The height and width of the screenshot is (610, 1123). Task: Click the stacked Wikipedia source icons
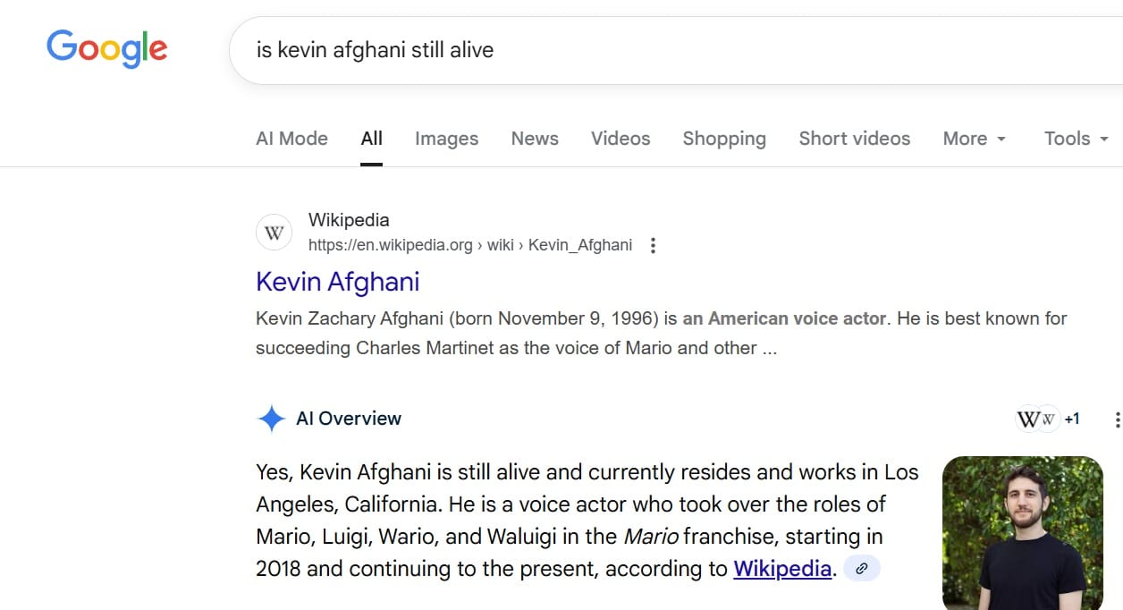[1036, 419]
